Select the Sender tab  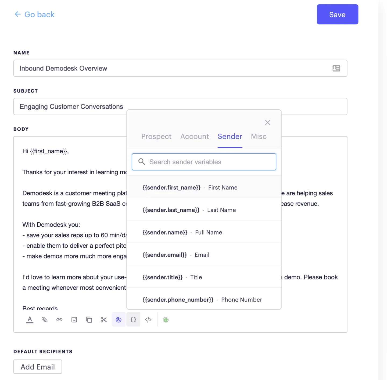pyautogui.click(x=230, y=136)
